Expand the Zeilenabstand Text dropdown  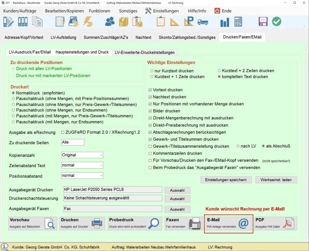click(82, 165)
